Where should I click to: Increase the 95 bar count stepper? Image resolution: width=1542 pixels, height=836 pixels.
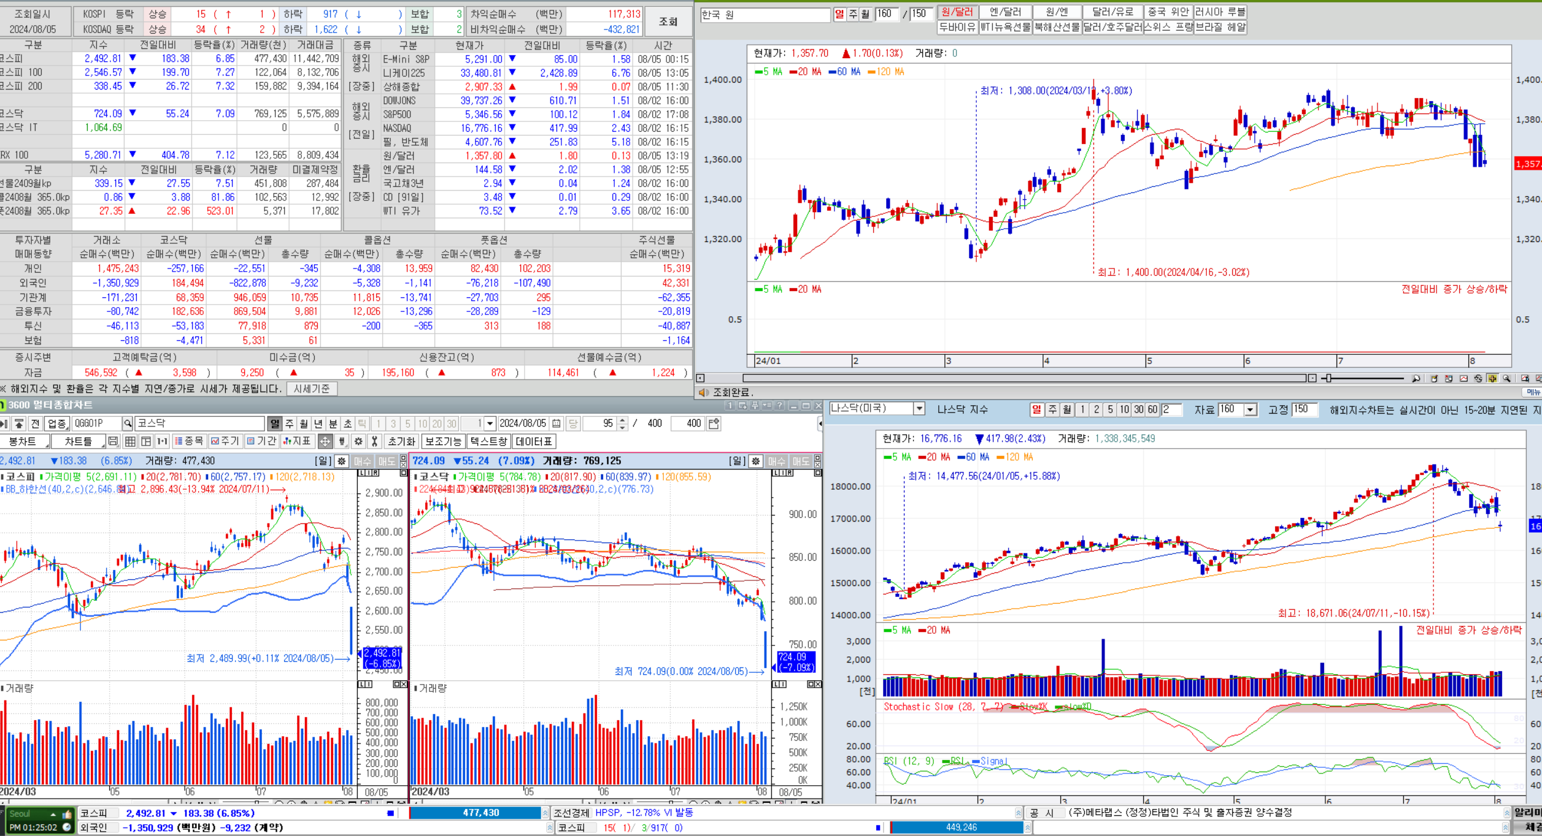click(623, 420)
